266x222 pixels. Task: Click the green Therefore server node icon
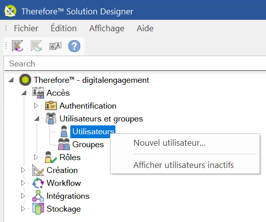25,80
